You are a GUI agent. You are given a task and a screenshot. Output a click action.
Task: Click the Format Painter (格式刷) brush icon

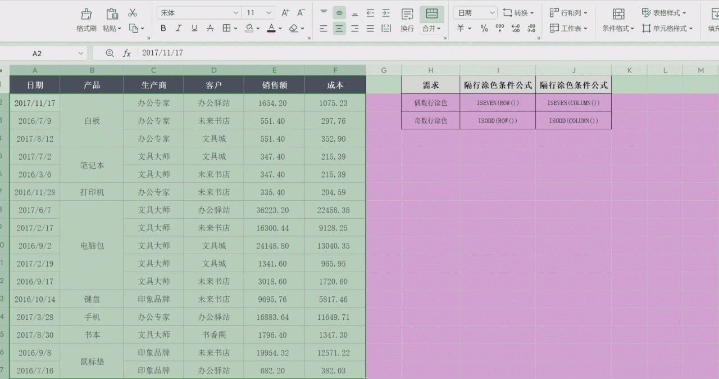point(87,13)
